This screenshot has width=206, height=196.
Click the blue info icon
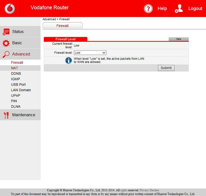click(x=69, y=60)
